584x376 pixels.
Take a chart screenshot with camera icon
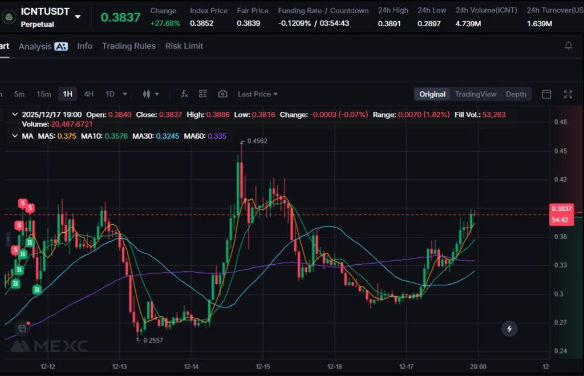222,94
